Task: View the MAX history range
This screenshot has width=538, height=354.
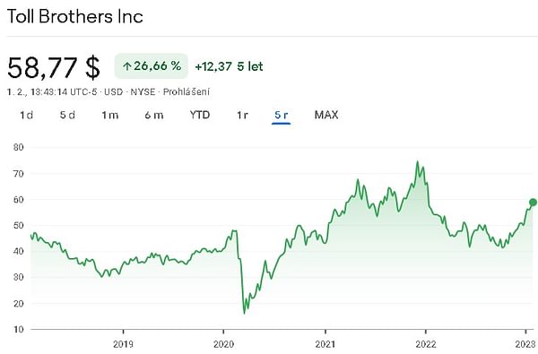Action: click(326, 115)
